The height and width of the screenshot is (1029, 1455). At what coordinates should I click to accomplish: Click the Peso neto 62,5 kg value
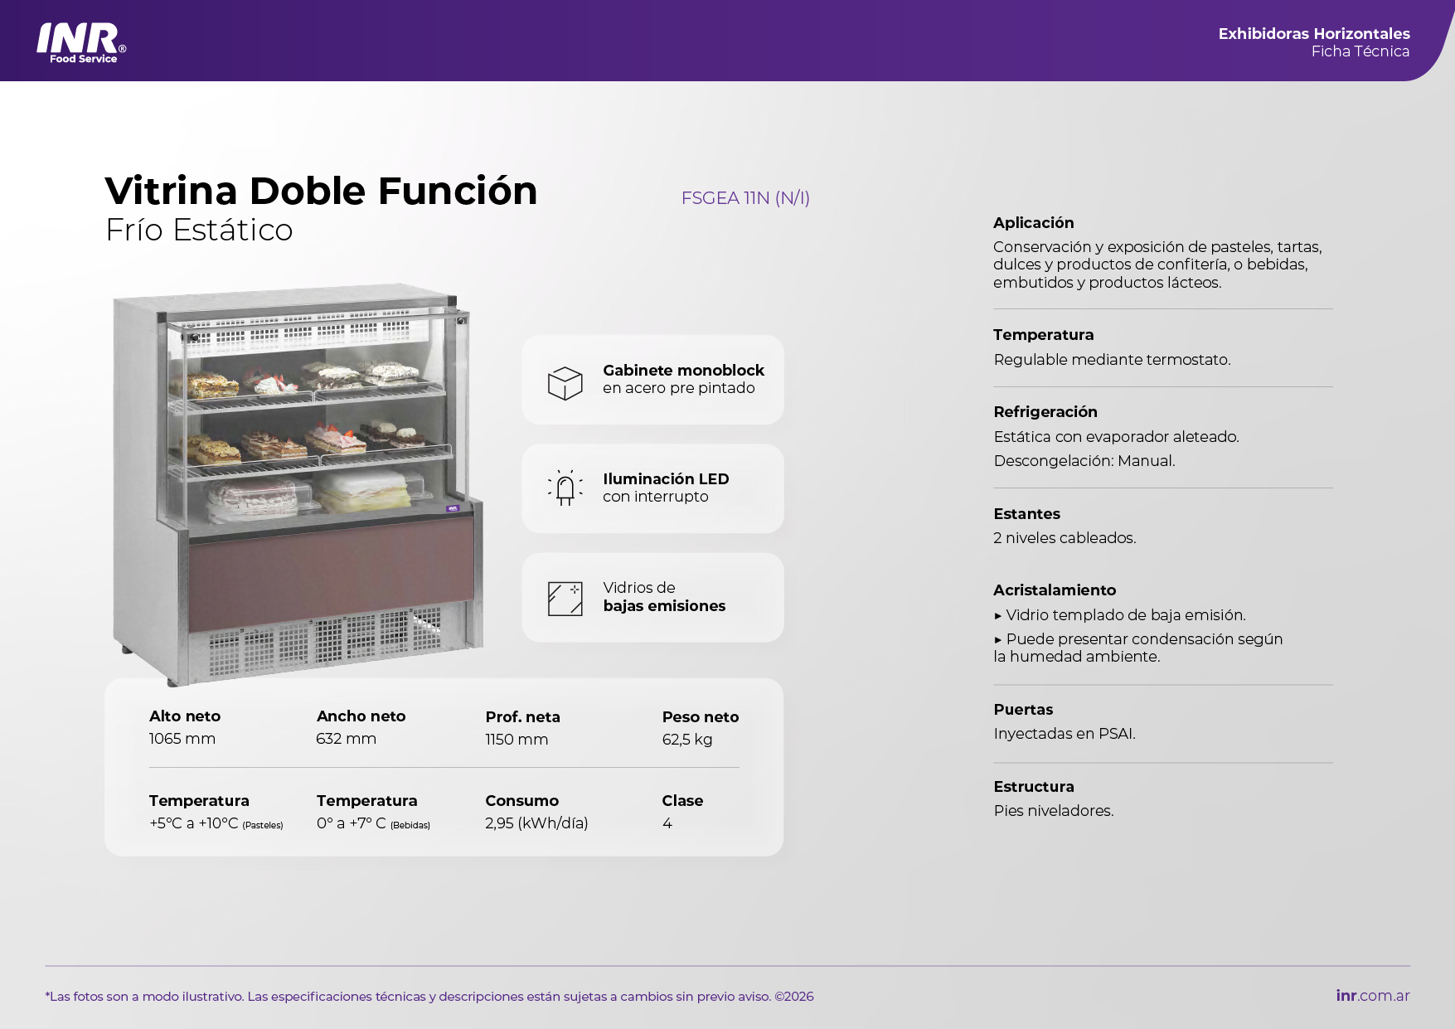click(x=686, y=740)
